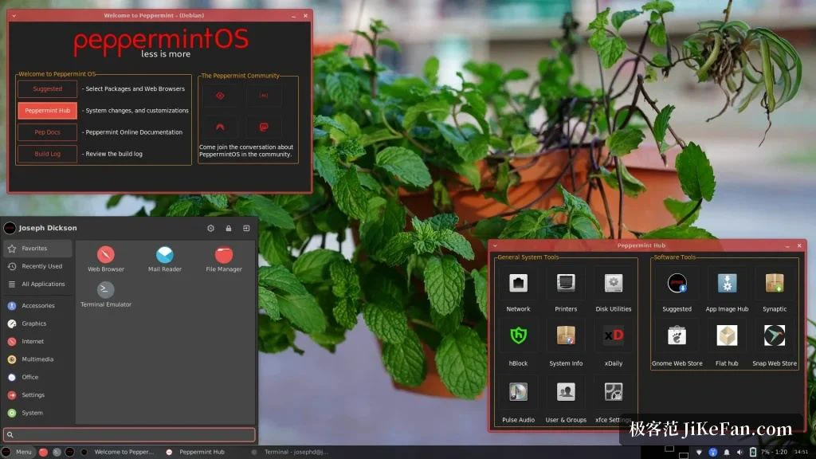Select Multimedia category in menu
Screen dimensions: 816x459
click(37, 359)
